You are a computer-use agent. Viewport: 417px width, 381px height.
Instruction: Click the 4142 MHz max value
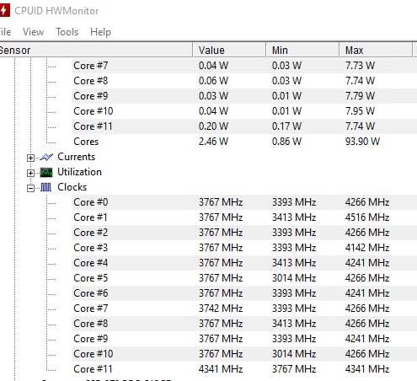pos(367,248)
